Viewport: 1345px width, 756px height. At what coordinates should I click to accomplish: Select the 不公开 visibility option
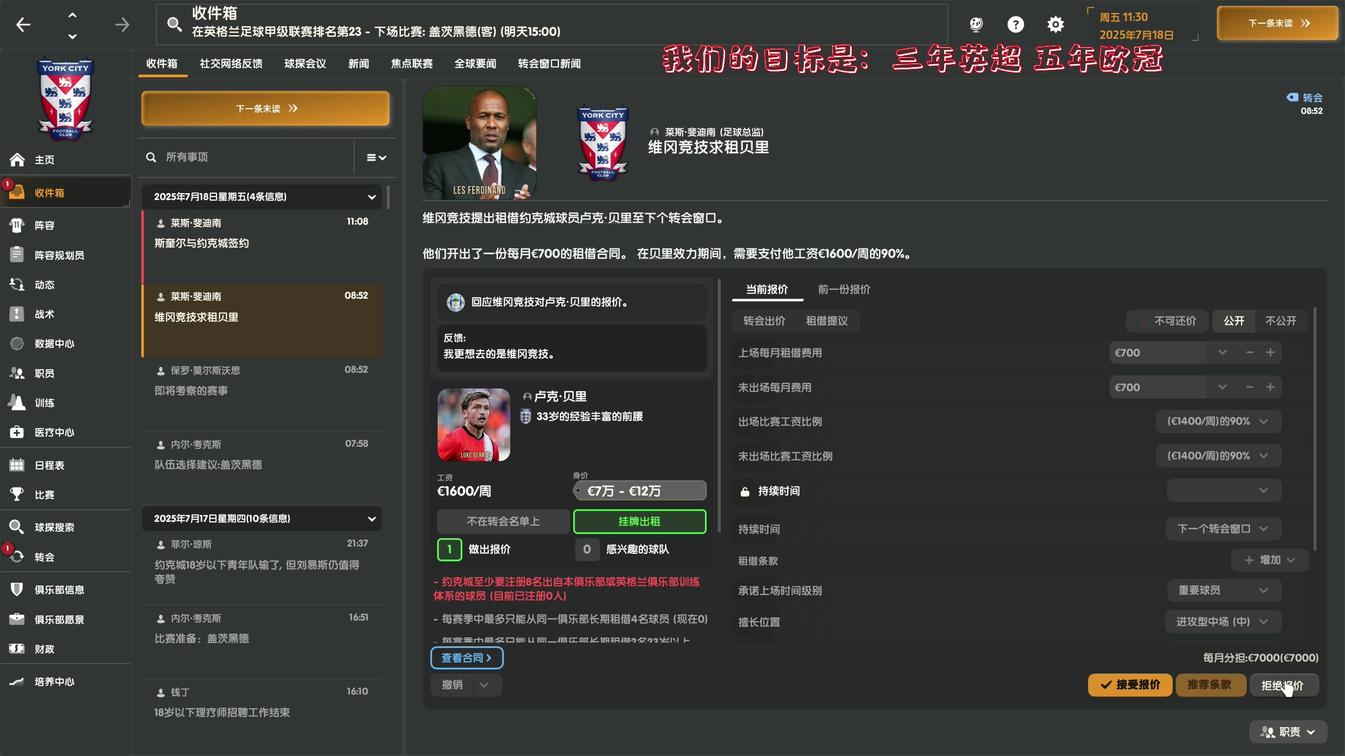(1280, 321)
